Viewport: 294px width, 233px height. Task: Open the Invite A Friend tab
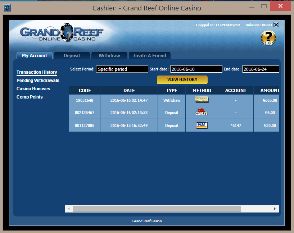150,56
